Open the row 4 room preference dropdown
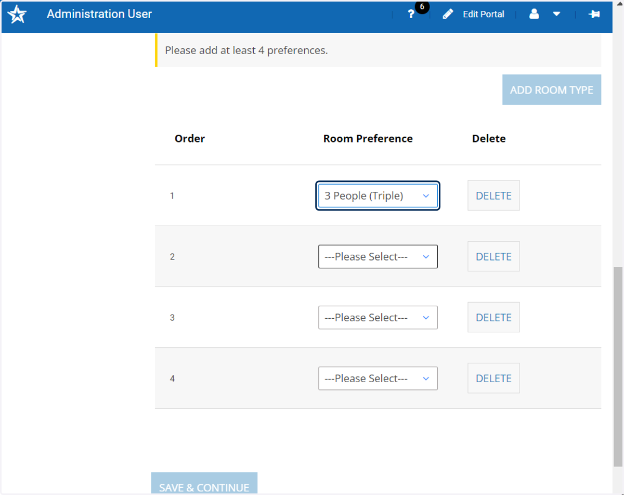 click(x=378, y=379)
